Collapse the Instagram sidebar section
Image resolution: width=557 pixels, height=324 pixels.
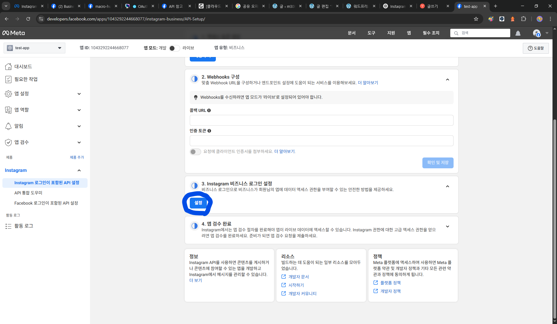click(x=79, y=170)
